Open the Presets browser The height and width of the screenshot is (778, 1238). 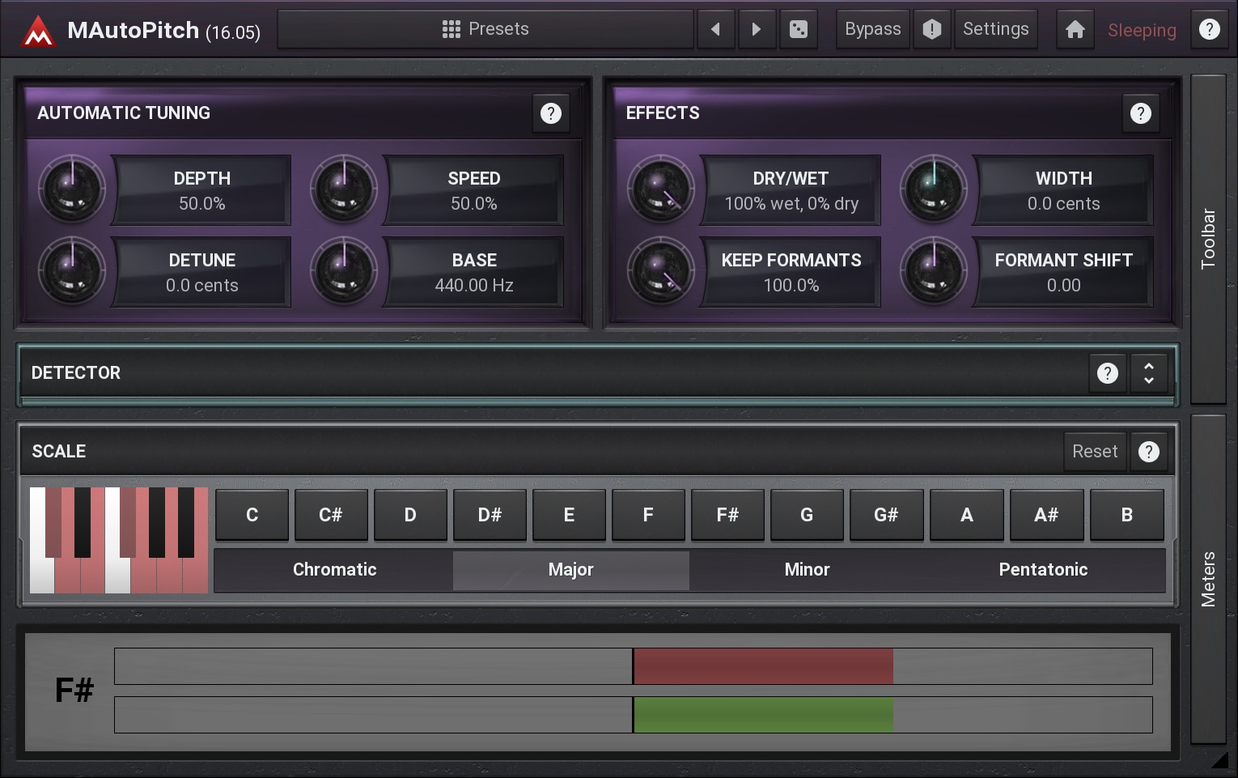[x=485, y=29]
